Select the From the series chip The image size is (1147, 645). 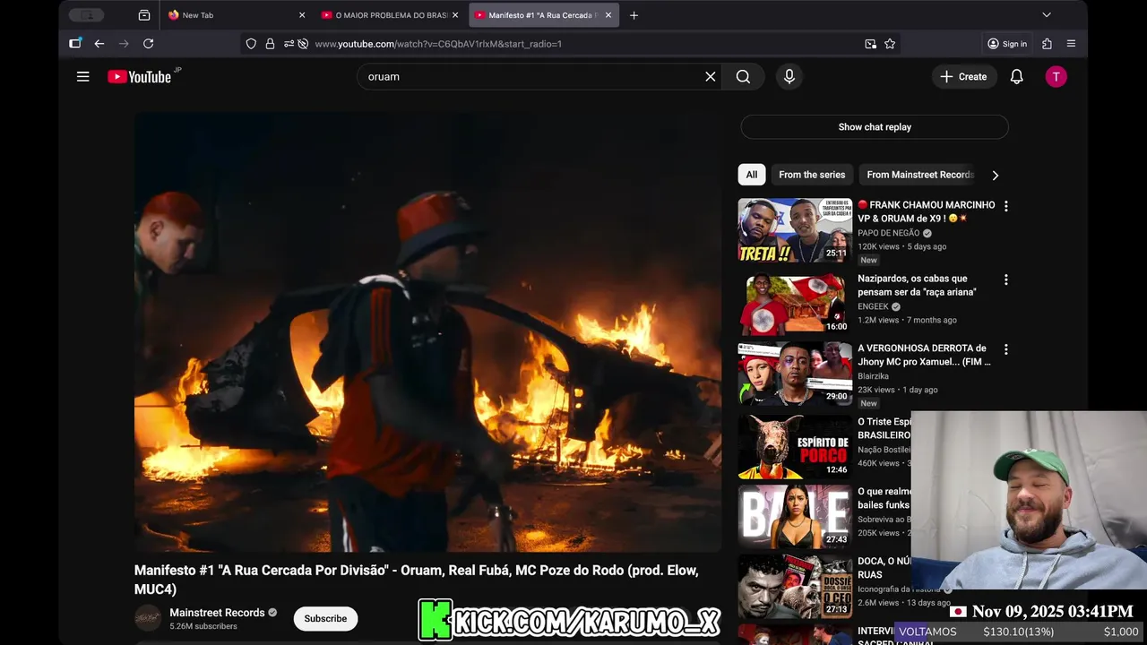coord(812,175)
